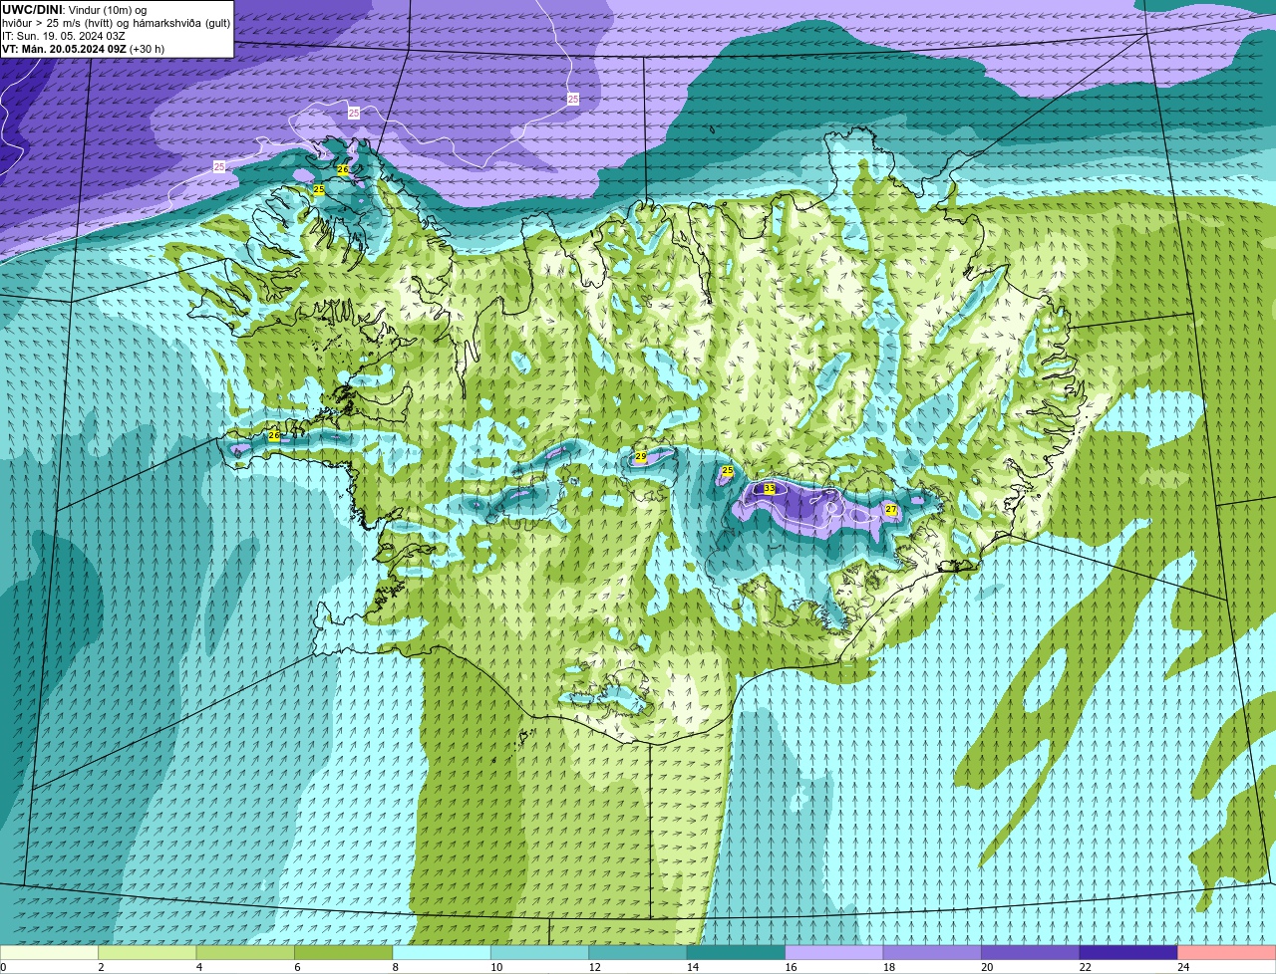Image resolution: width=1276 pixels, height=974 pixels.
Task: Click the '24' tick label on color scale
Action: click(x=1183, y=967)
